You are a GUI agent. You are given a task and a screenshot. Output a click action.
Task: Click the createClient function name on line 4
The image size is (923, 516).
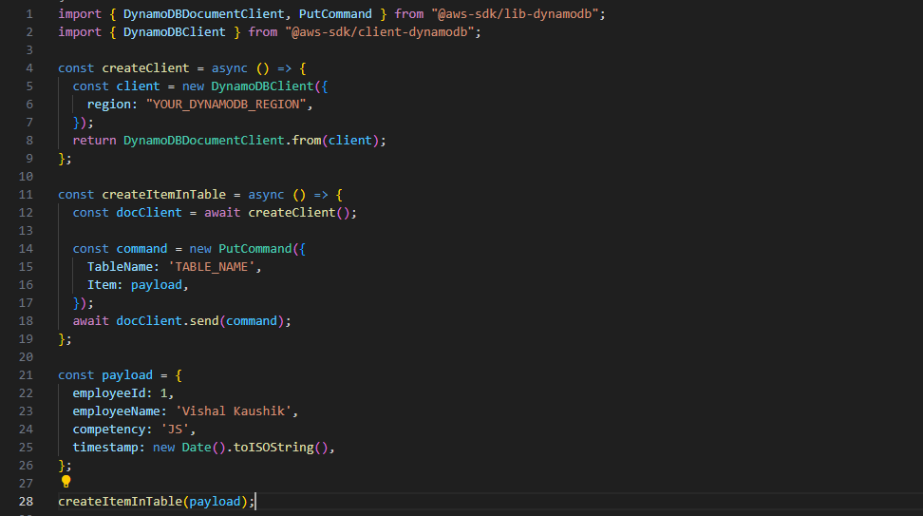(x=145, y=67)
